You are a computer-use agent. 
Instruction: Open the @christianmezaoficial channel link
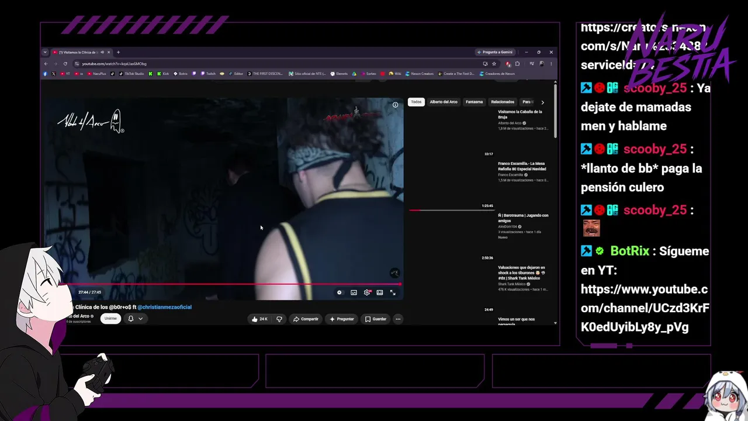(164, 307)
